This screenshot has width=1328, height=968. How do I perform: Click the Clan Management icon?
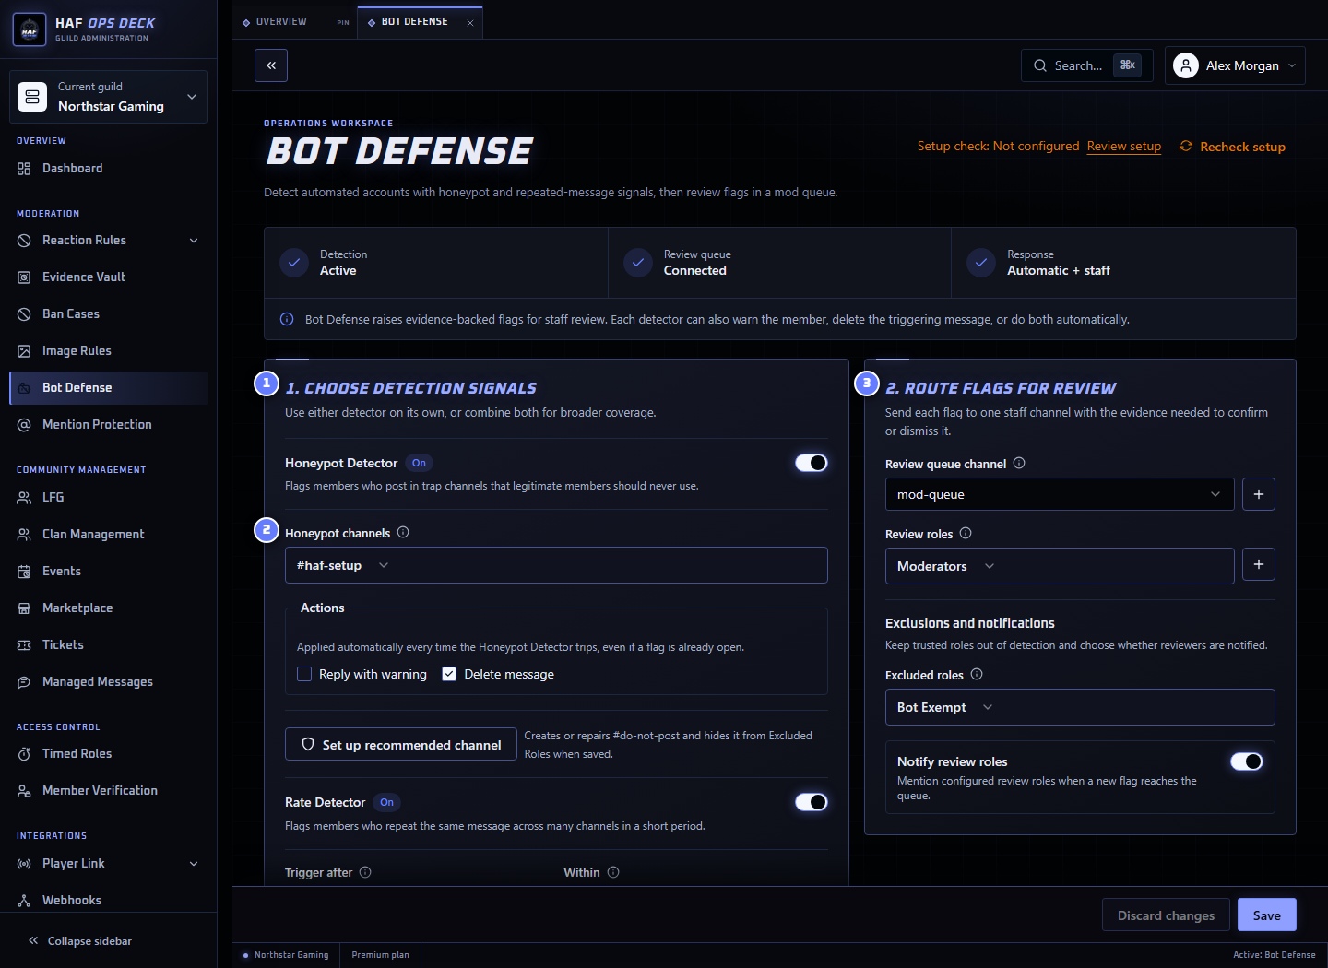click(24, 534)
